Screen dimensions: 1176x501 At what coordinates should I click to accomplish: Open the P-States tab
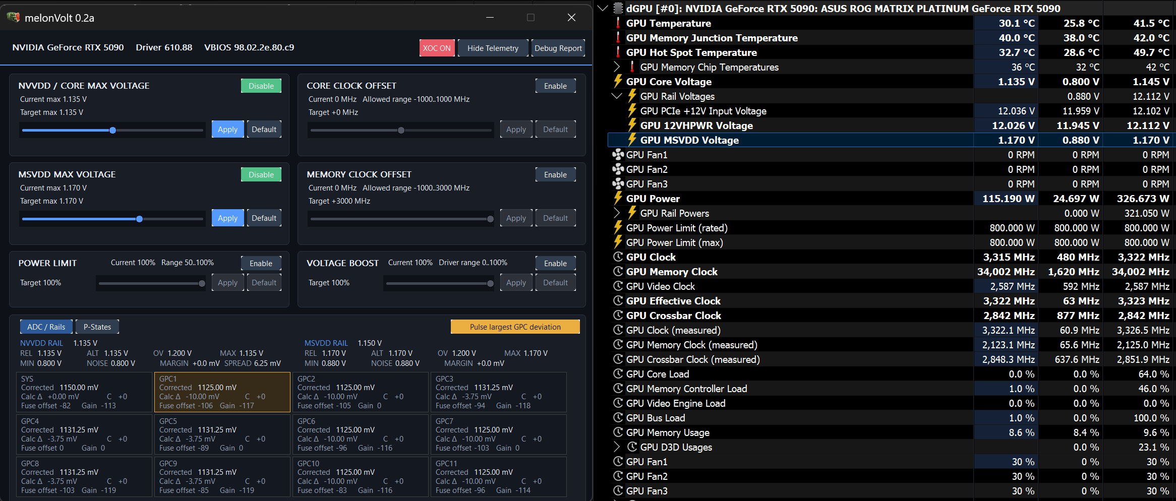tap(97, 327)
